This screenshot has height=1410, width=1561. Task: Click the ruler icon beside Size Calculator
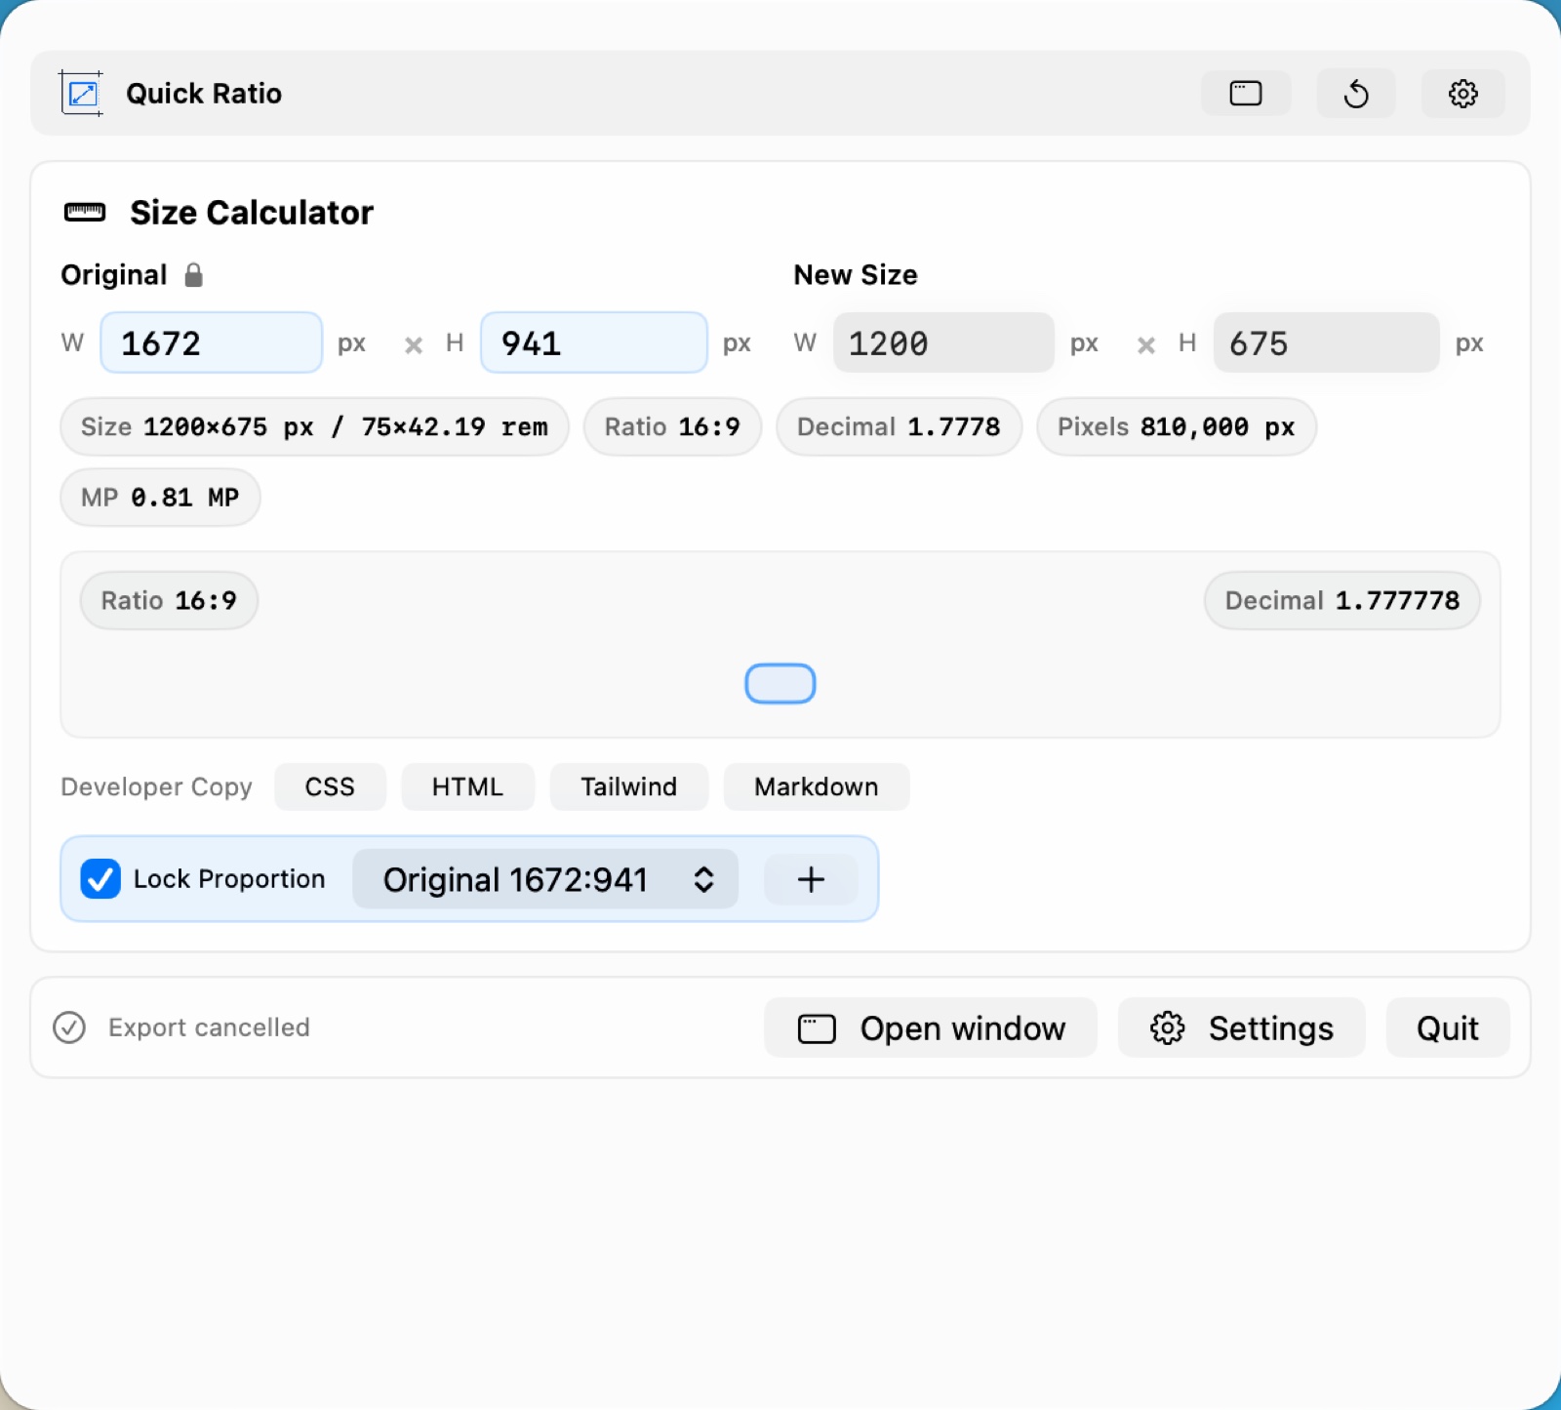(85, 213)
